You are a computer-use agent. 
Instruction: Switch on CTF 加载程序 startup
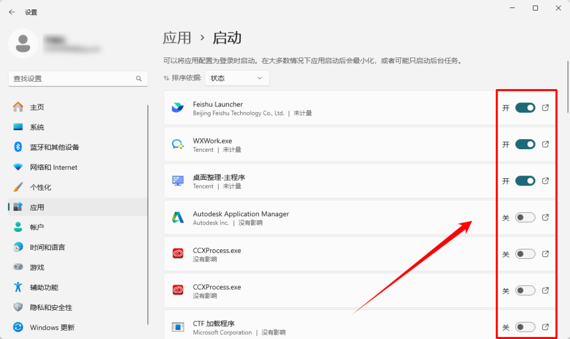pyautogui.click(x=525, y=327)
